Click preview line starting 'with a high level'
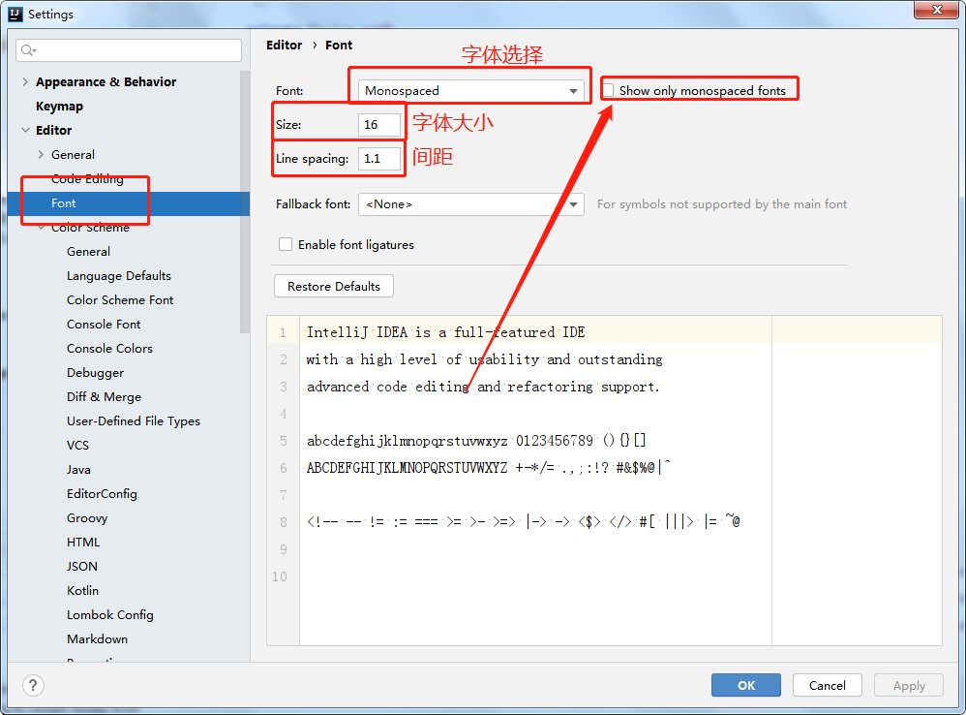The width and height of the screenshot is (966, 715). [484, 359]
